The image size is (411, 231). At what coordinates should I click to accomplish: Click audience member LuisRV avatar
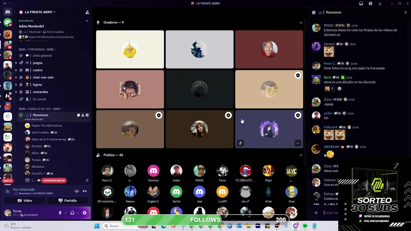(223, 192)
